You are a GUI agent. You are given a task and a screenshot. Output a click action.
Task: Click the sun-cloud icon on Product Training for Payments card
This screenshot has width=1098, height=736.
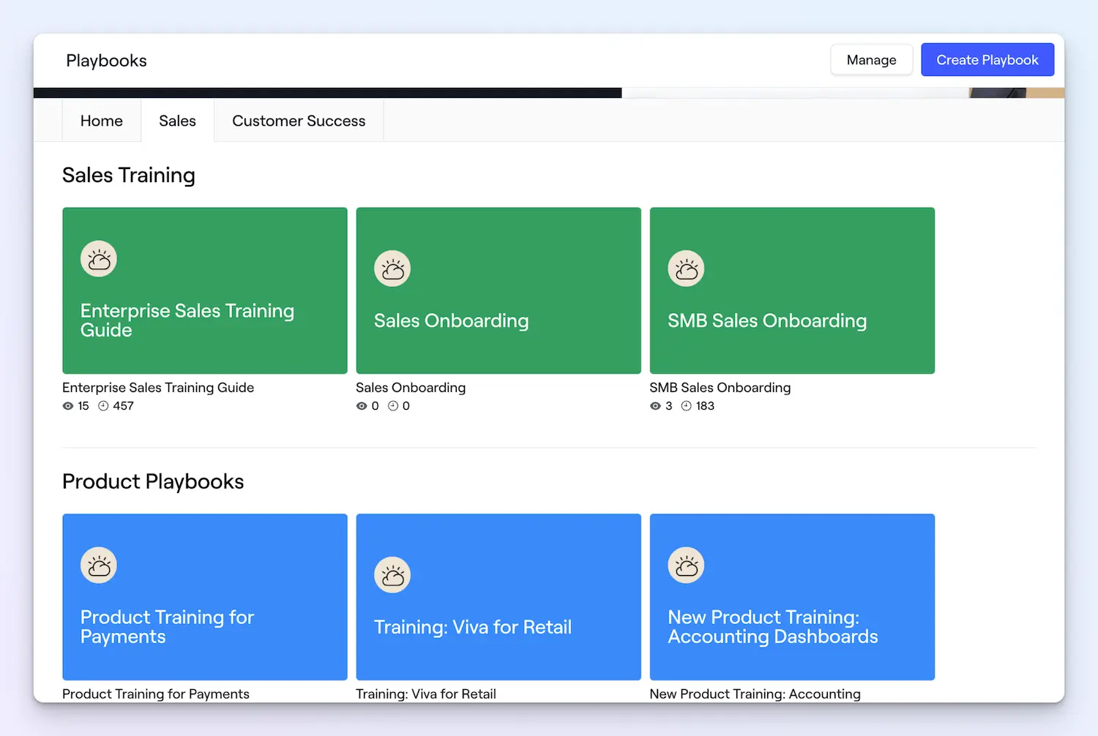click(x=99, y=566)
